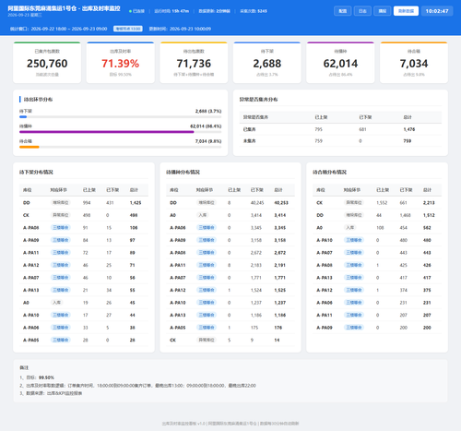
Task: Select the 2,688 KPI card value
Action: pyautogui.click(x=267, y=64)
